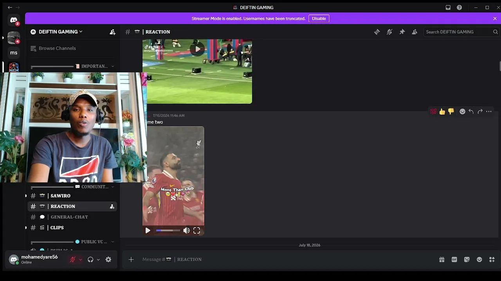Open the GIF picker

[454, 260]
